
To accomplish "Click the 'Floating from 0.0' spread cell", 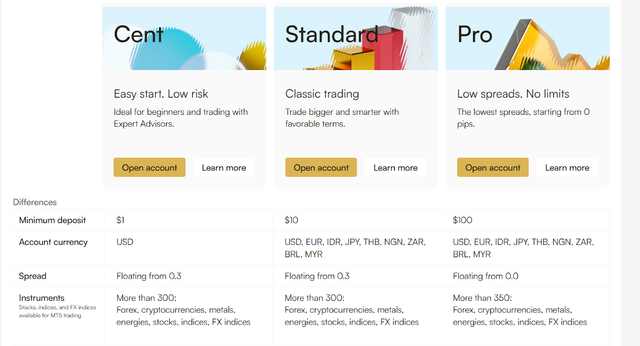I will click(525, 276).
